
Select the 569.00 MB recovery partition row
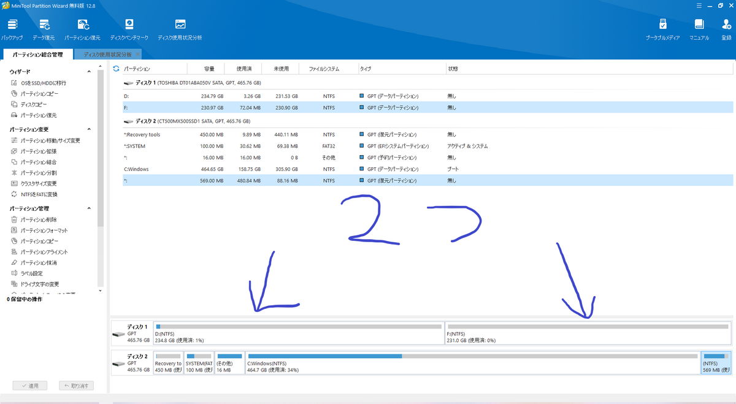point(428,180)
